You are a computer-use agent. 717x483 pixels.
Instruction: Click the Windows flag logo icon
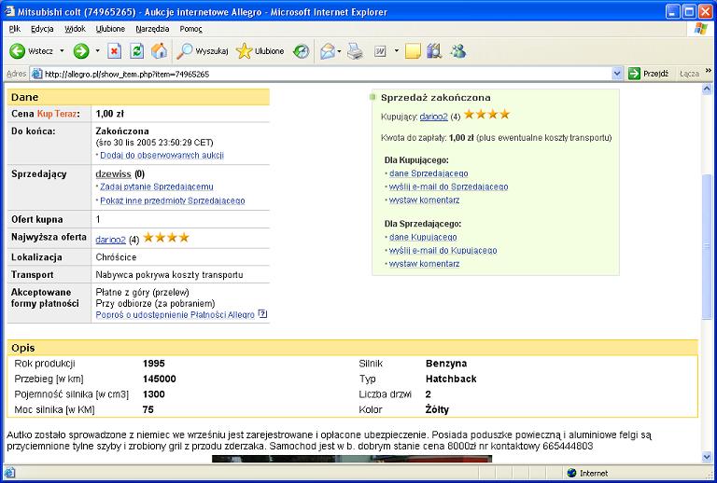pyautogui.click(x=700, y=29)
